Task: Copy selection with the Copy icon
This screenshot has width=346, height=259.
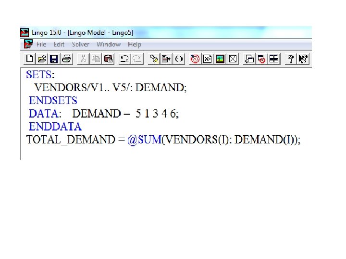Action: point(96,59)
